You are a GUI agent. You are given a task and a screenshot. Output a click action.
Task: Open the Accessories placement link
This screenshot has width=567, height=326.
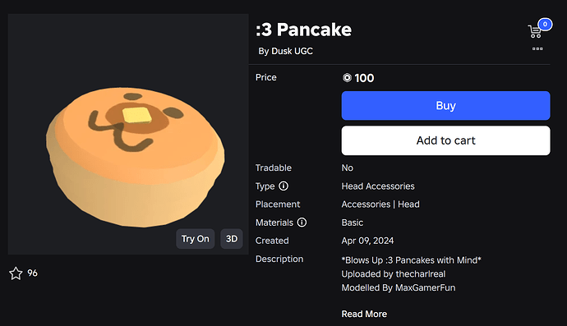coord(366,204)
